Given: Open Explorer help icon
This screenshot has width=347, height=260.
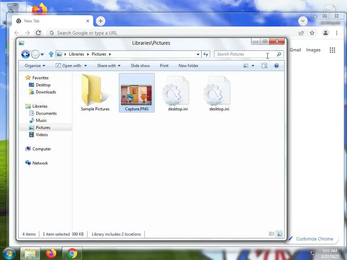Looking at the screenshot, I should [x=277, y=66].
